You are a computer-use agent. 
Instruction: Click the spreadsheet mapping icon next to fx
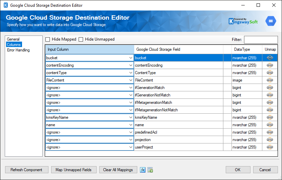pyautogui.click(x=150, y=170)
